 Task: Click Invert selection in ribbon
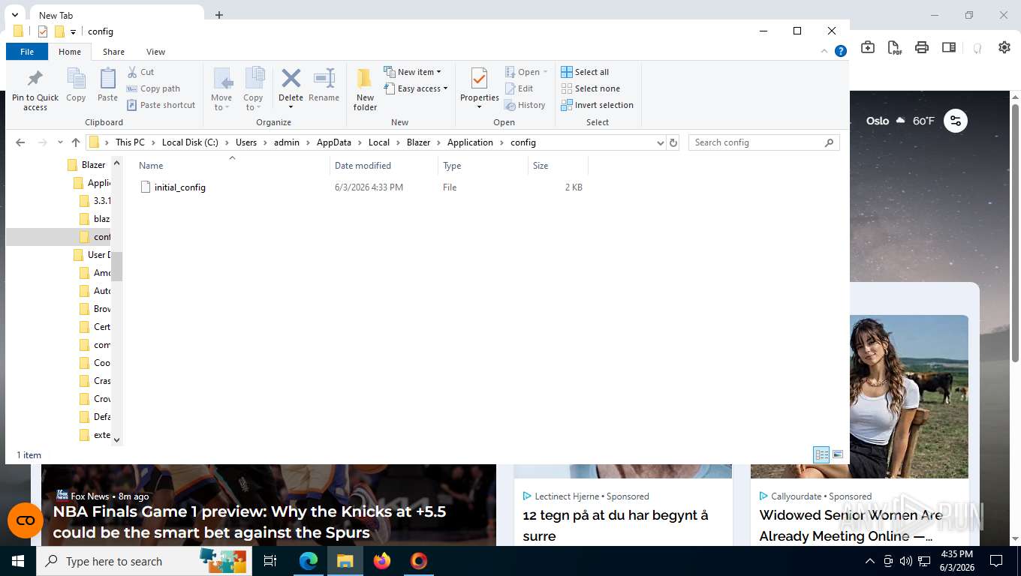597,105
